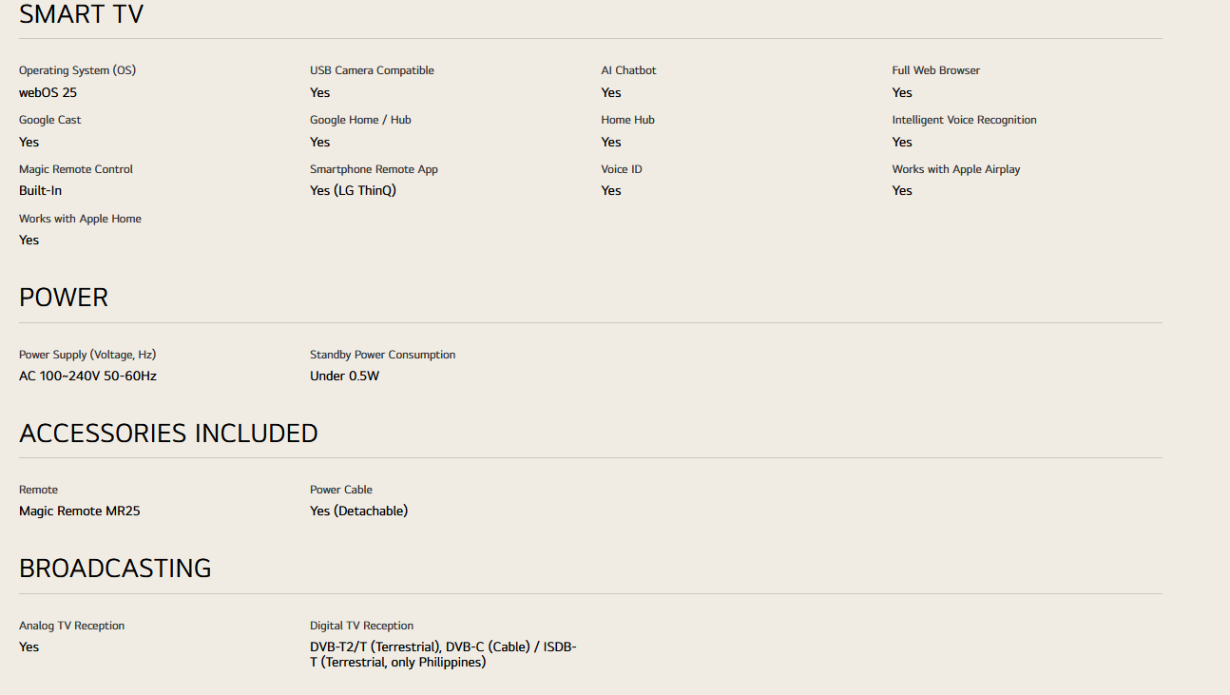Viewport: 1230px width, 695px height.
Task: Click the Full Web Browser label
Action: click(x=935, y=70)
